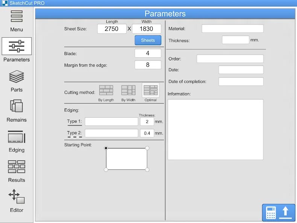This screenshot has height=223, width=297.
Task: Click the Sheets button
Action: coord(148,40)
